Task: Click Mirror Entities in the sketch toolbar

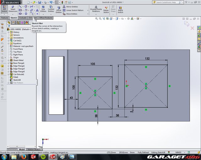Action: (x=72, y=7)
